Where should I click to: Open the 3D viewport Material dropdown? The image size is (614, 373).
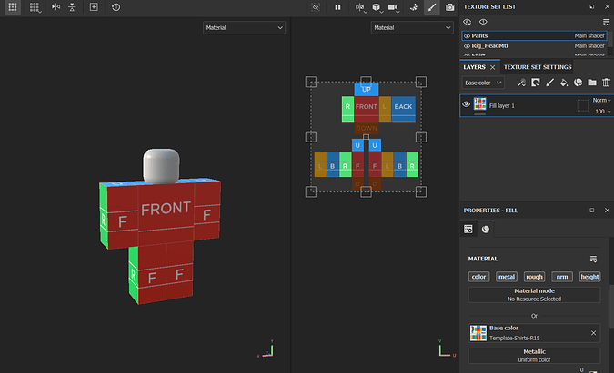(x=244, y=28)
